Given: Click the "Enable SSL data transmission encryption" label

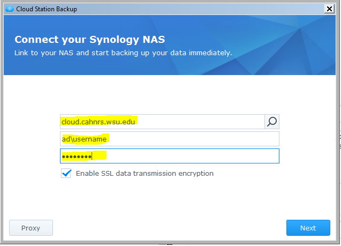Looking at the screenshot, I should pyautogui.click(x=145, y=174).
